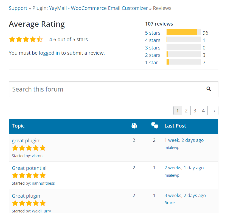Show only 2 stars reviews
This screenshot has width=225, height=213.
153,55
